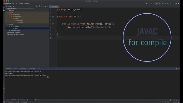Click Run with Coverage icon in top toolbar
This screenshot has height=103, width=183.
[x=168, y=3]
